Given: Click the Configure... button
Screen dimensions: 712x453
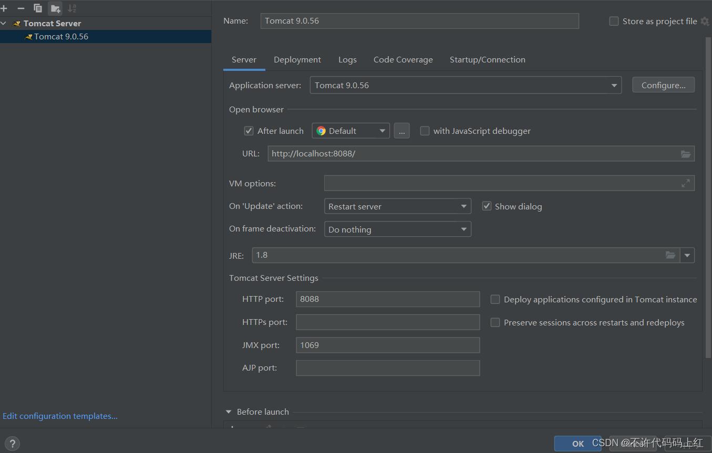Looking at the screenshot, I should [663, 85].
